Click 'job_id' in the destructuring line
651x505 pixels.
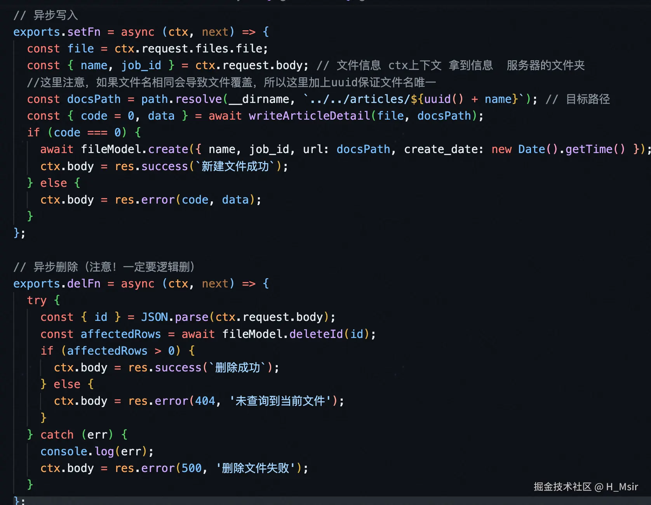pyautogui.click(x=141, y=65)
